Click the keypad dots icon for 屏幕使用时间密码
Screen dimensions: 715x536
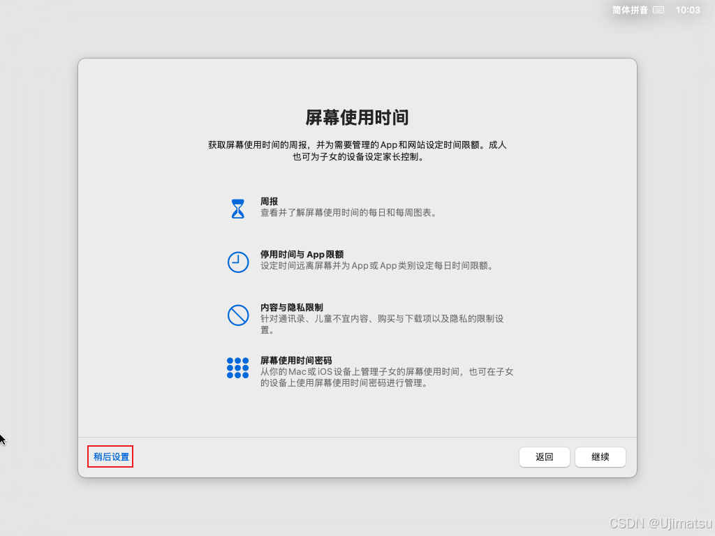click(238, 368)
